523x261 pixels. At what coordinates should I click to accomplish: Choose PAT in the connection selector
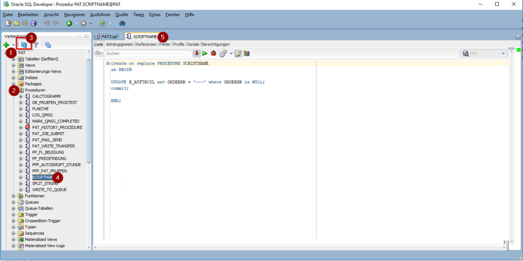[484, 53]
